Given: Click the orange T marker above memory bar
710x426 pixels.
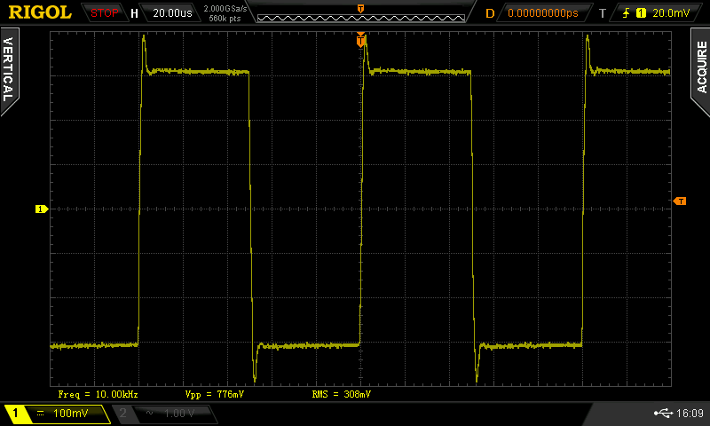Looking at the screenshot, I should (x=361, y=9).
